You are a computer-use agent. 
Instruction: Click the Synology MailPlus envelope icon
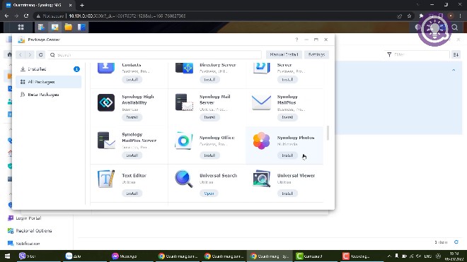click(x=261, y=102)
